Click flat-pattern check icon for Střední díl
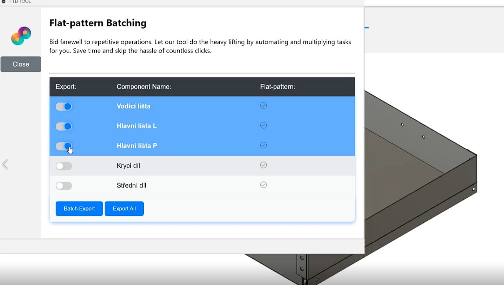 [264, 185]
